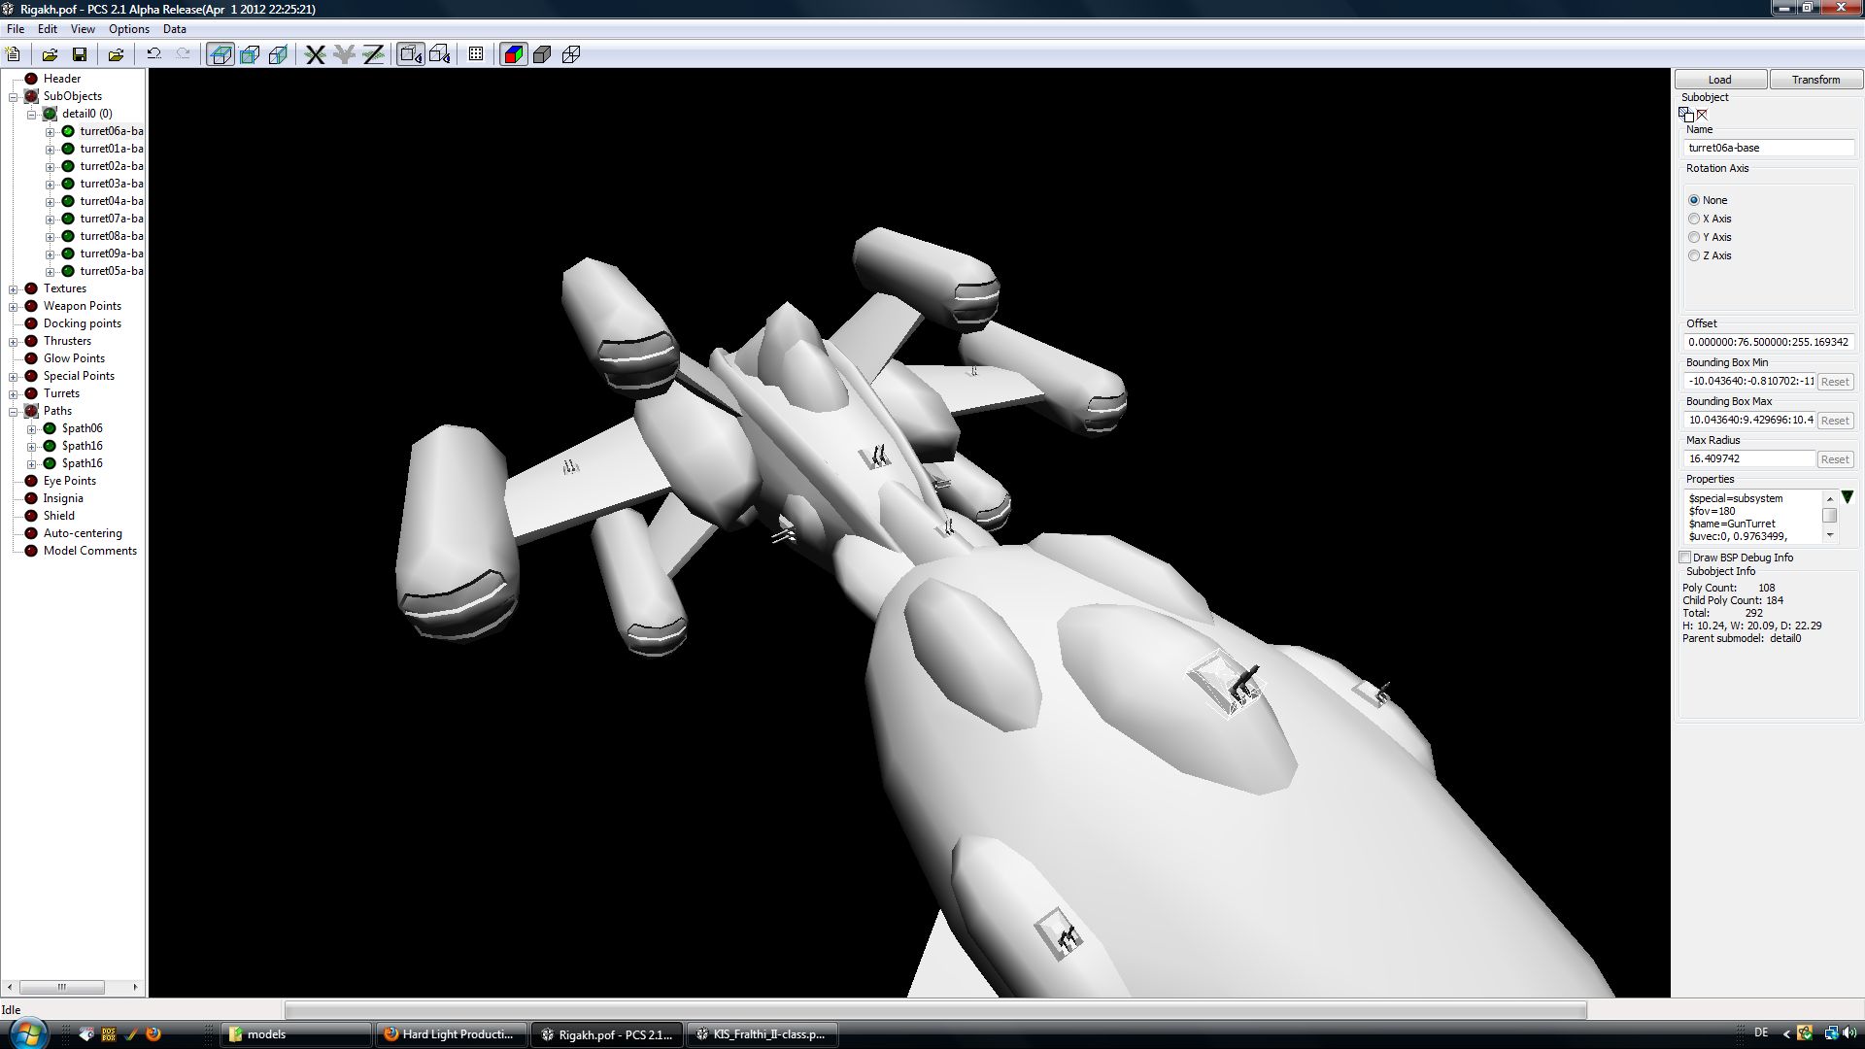Click the new document toolbar icon
1865x1049 pixels.
[x=14, y=54]
